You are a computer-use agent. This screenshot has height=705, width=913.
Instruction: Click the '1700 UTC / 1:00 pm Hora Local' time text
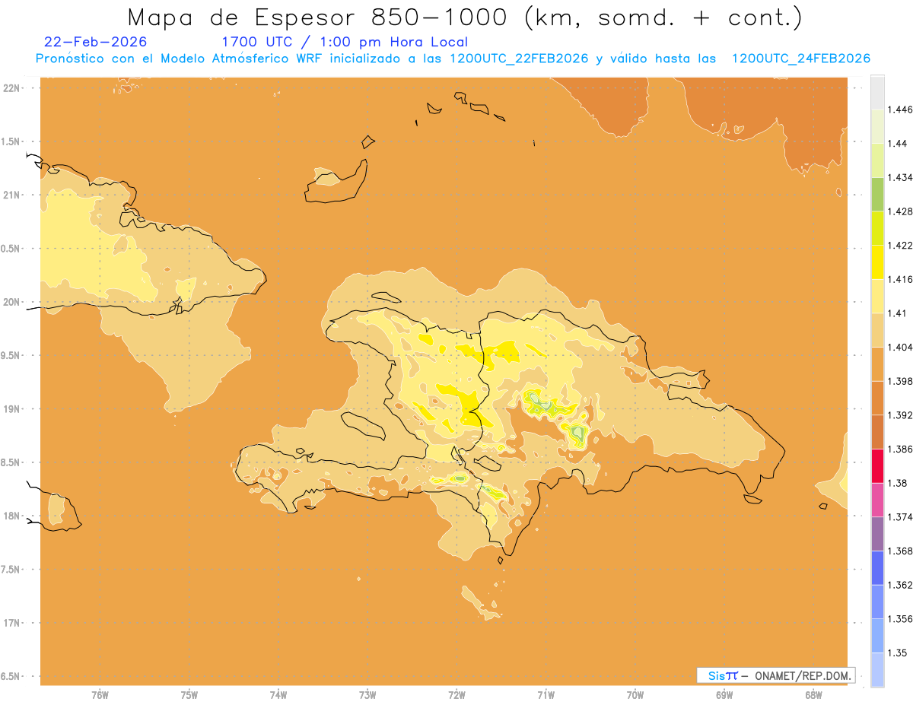344,43
